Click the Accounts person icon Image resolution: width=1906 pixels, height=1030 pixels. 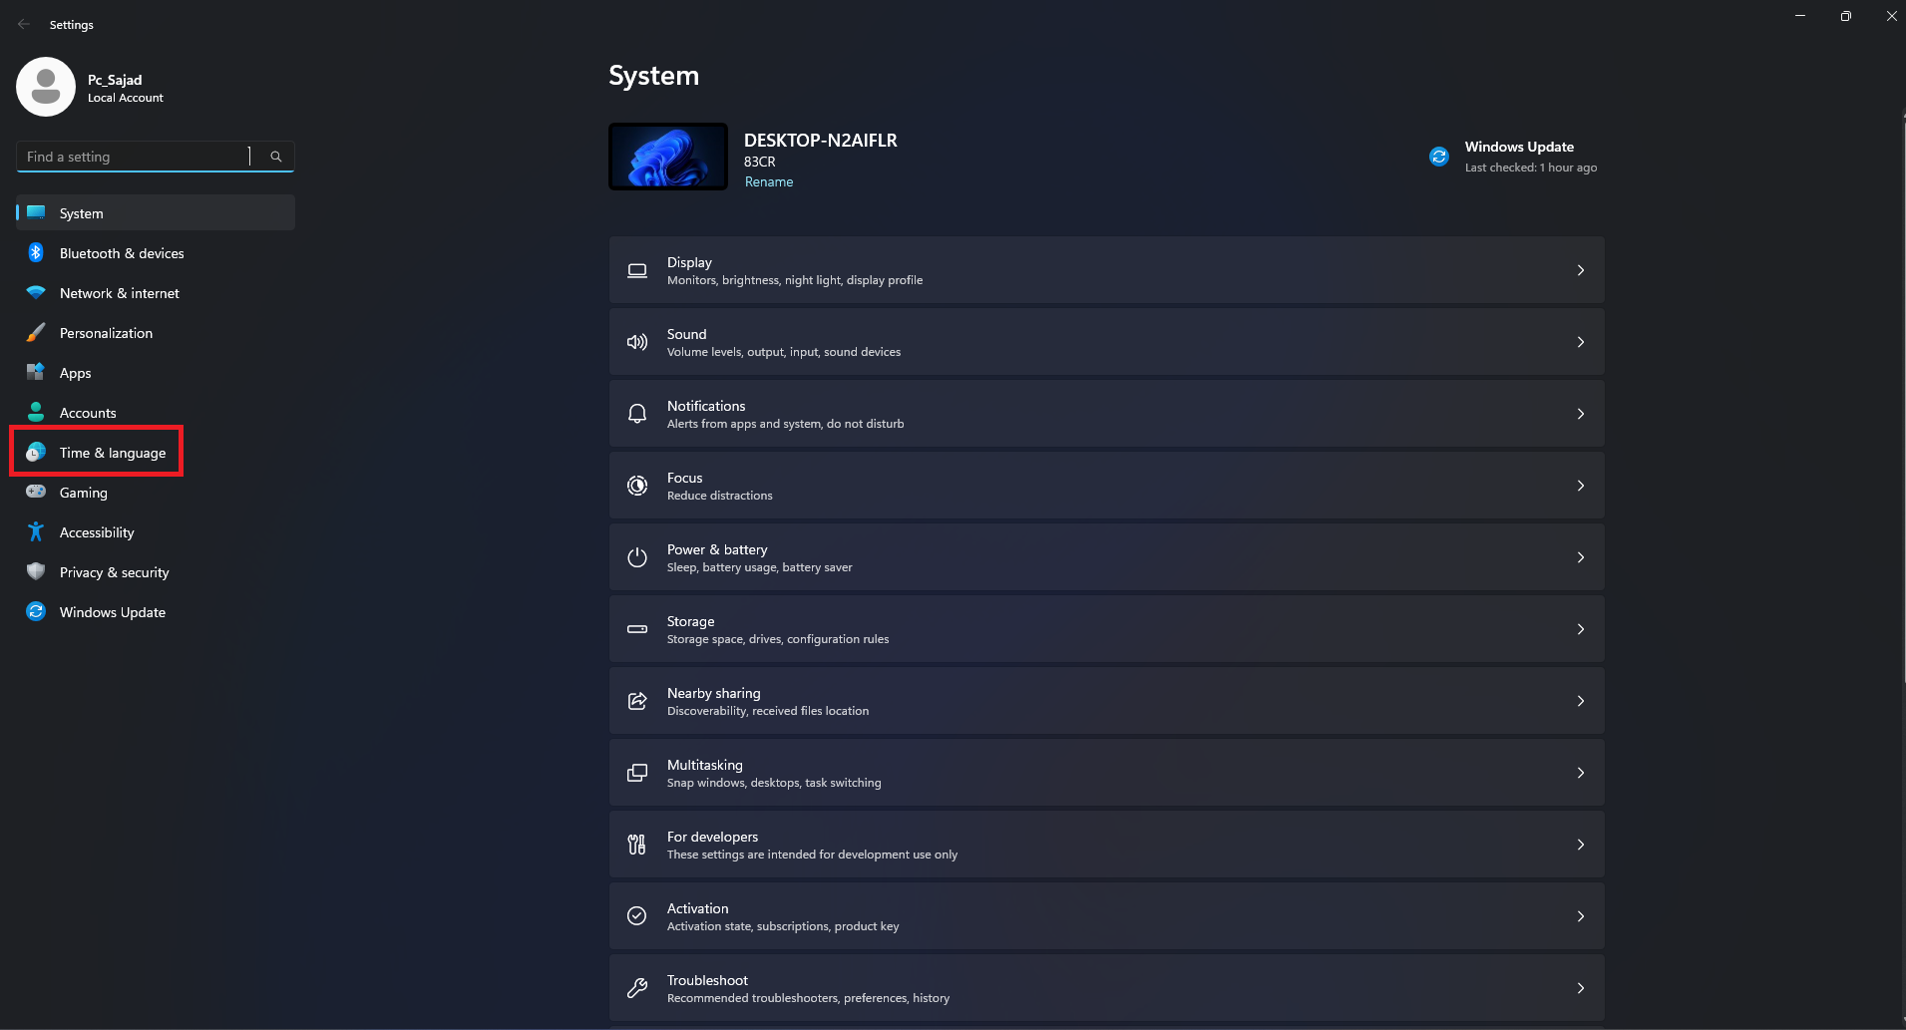point(36,413)
